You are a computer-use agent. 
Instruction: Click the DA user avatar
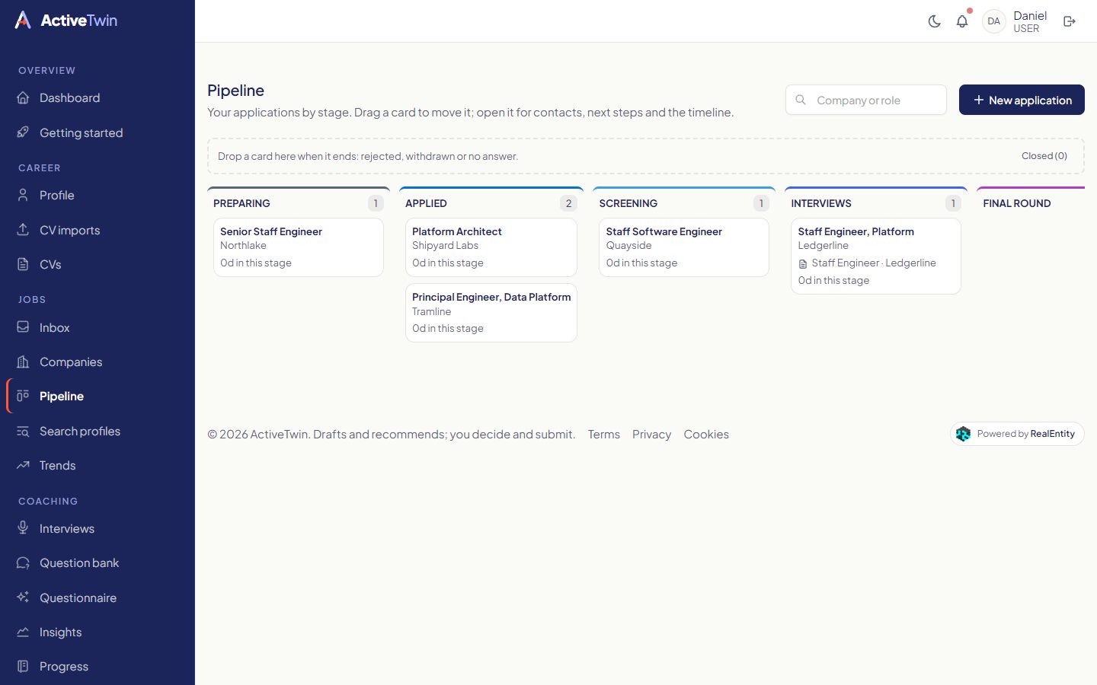click(x=994, y=21)
